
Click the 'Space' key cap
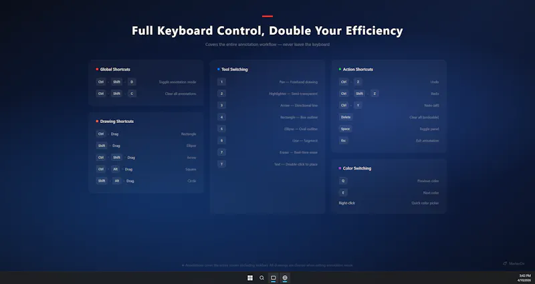click(x=345, y=129)
